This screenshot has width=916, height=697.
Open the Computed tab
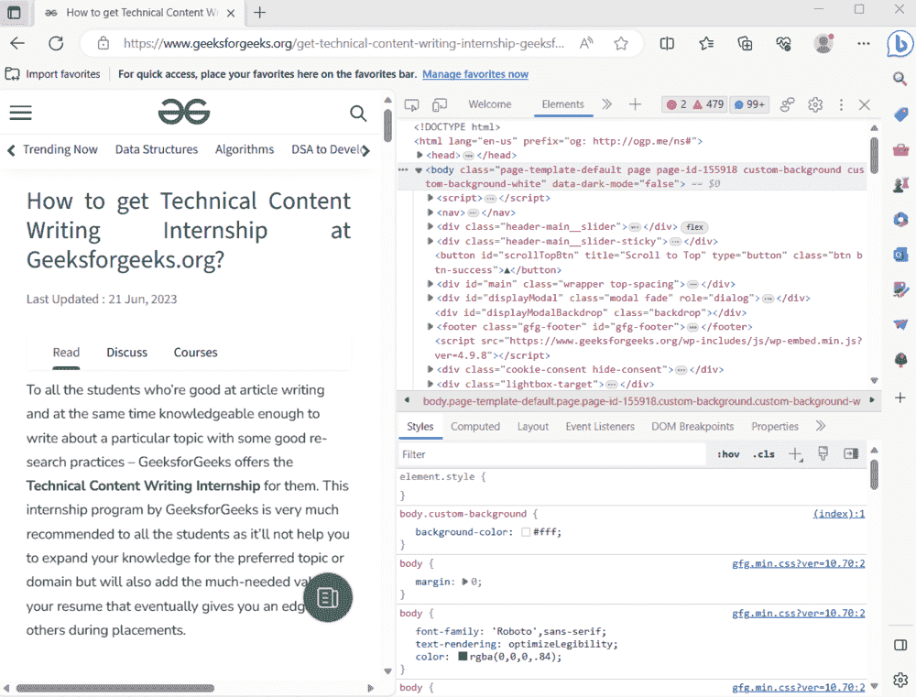(474, 427)
